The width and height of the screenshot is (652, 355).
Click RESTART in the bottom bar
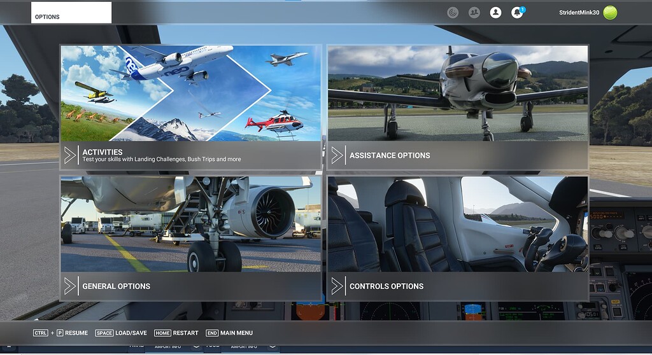[185, 333]
